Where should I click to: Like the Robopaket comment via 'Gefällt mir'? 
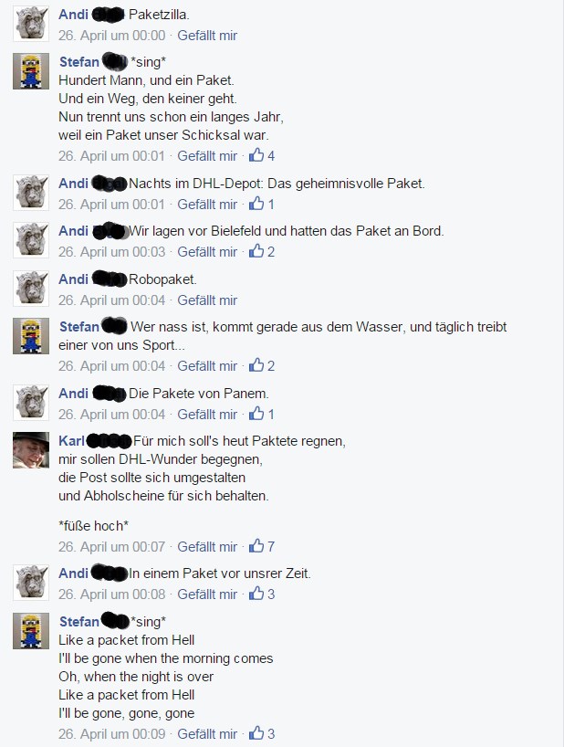point(207,300)
